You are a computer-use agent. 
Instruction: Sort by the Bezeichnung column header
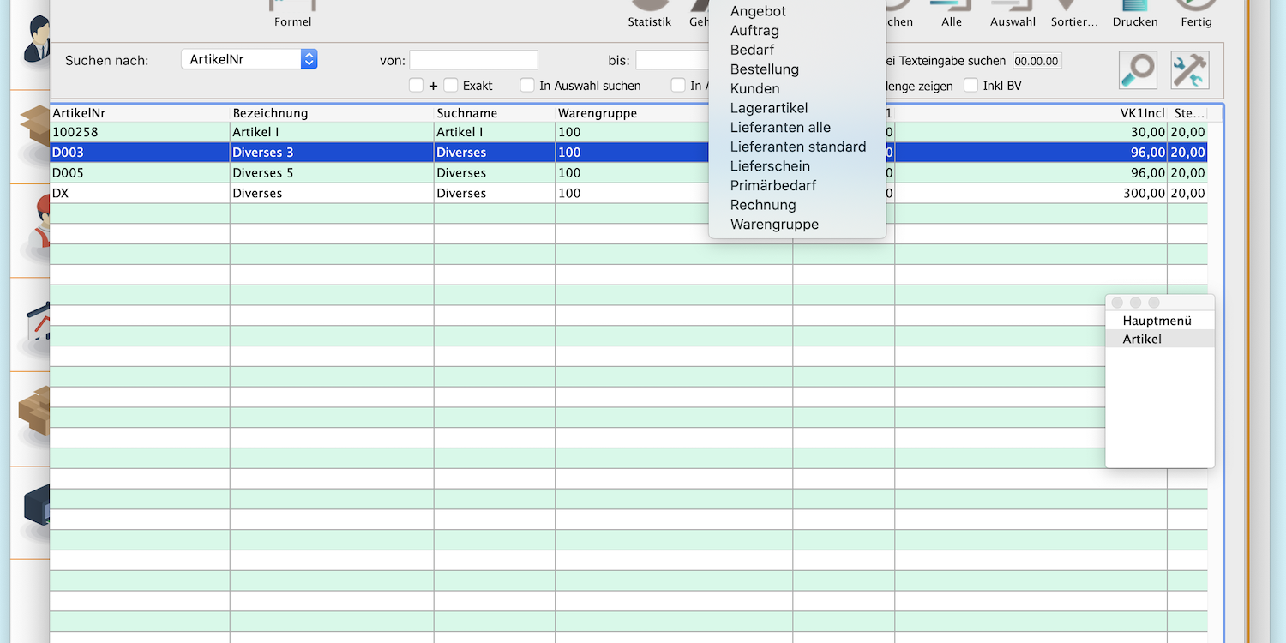click(x=332, y=113)
